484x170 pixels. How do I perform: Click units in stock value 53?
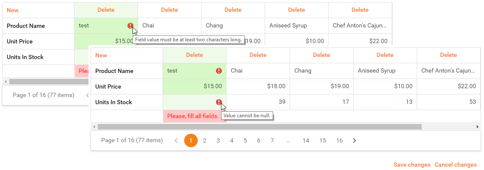tap(449, 102)
